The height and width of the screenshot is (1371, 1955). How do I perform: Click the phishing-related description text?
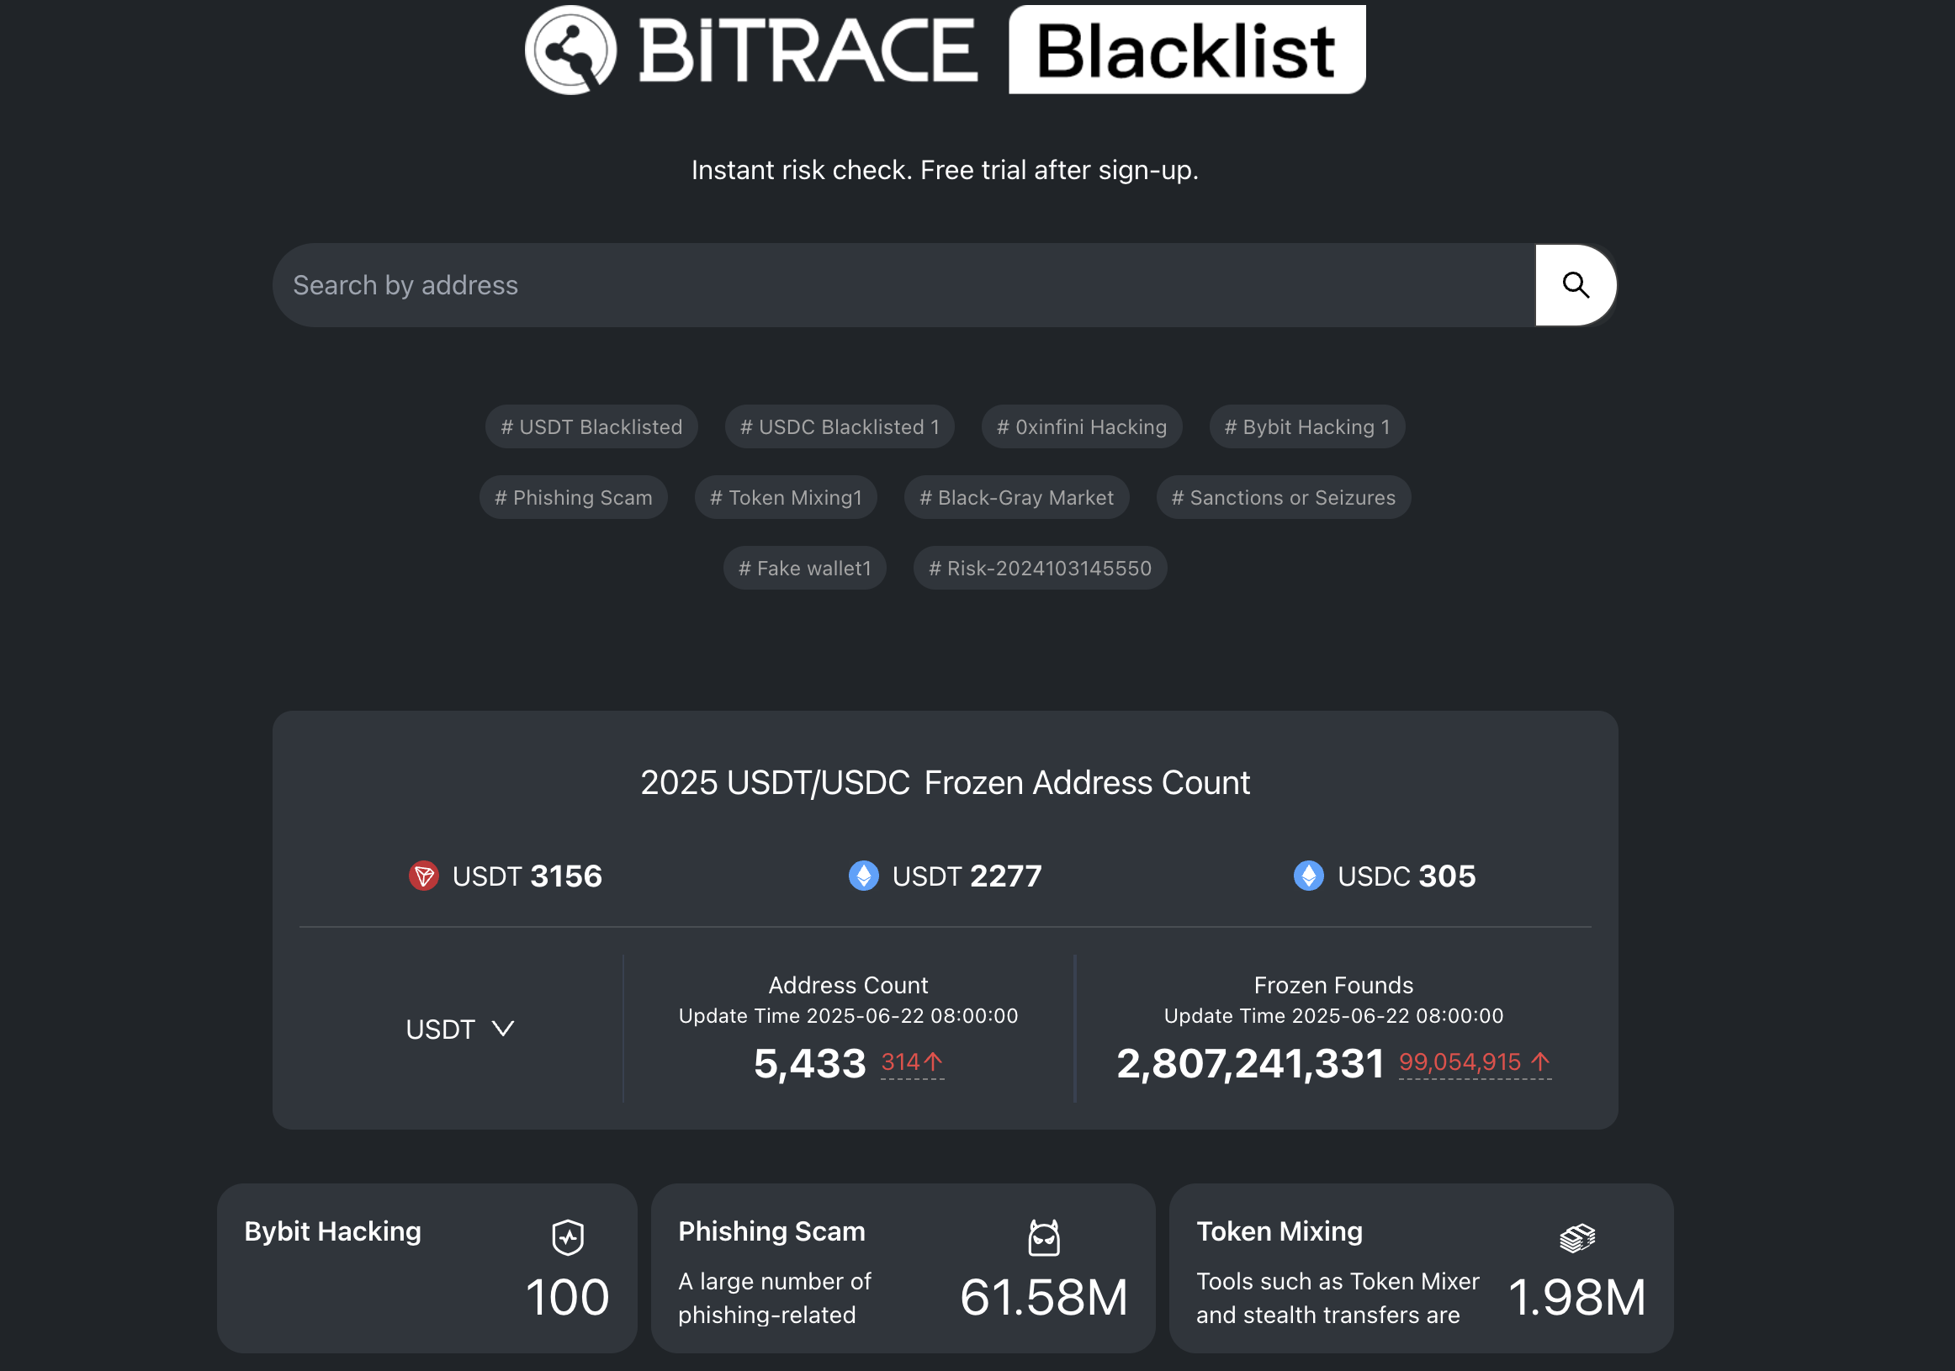click(x=774, y=1298)
